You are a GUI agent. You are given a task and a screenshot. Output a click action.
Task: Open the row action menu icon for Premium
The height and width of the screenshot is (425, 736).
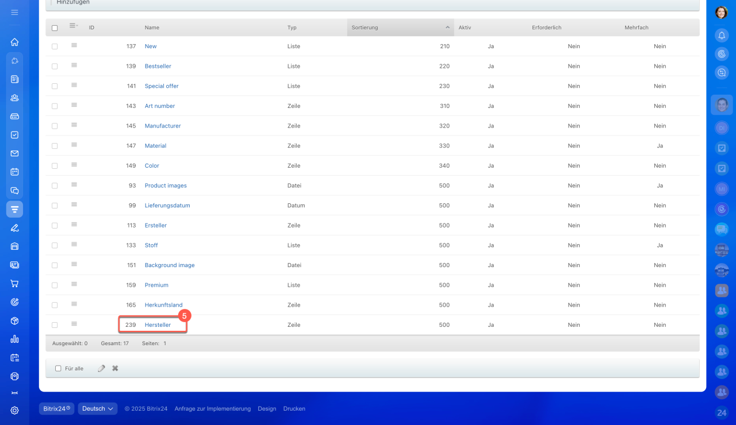(x=74, y=284)
